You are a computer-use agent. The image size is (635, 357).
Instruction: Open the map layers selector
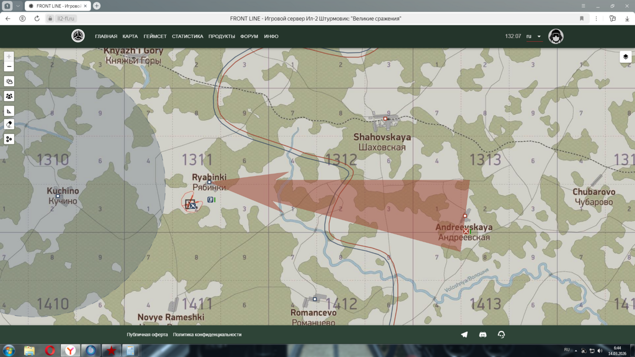[625, 57]
